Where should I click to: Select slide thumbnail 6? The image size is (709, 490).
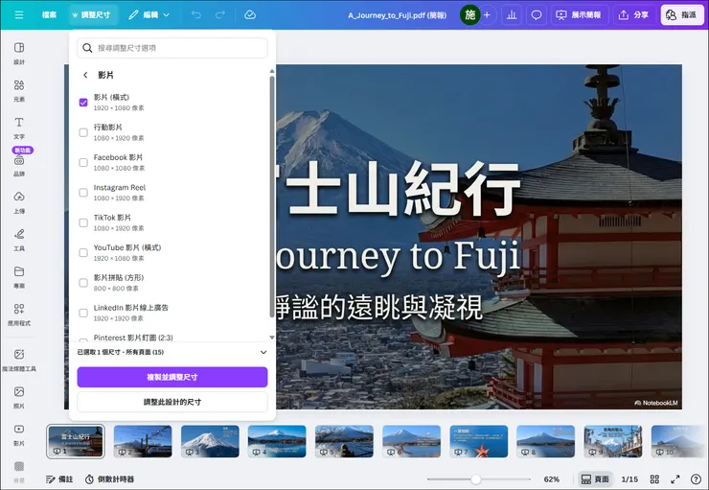(411, 441)
